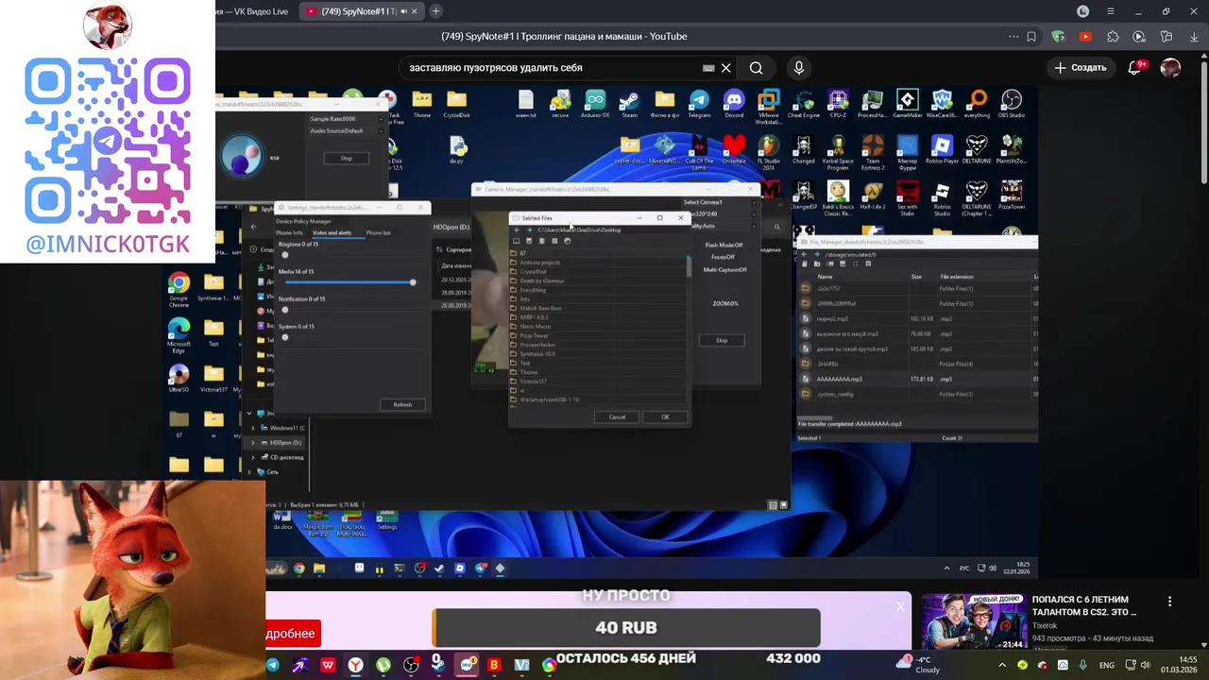
Task: Click Cancel in Selected Files dialog
Action: point(617,416)
